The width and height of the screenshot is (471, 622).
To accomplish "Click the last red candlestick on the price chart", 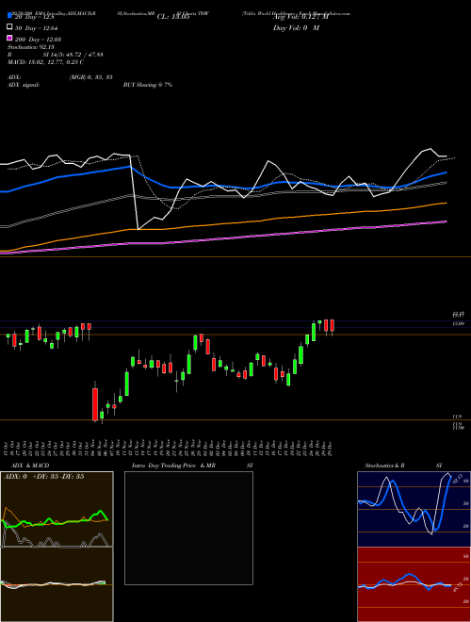I will click(333, 325).
